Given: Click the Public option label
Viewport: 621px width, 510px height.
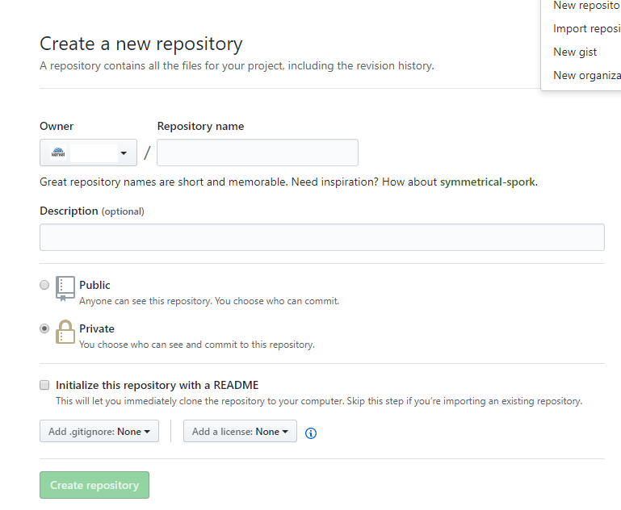Looking at the screenshot, I should tap(94, 285).
